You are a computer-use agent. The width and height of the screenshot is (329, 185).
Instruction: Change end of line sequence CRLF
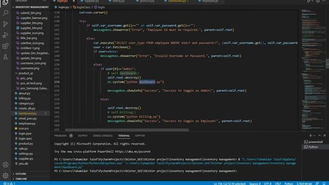[x=278, y=183]
